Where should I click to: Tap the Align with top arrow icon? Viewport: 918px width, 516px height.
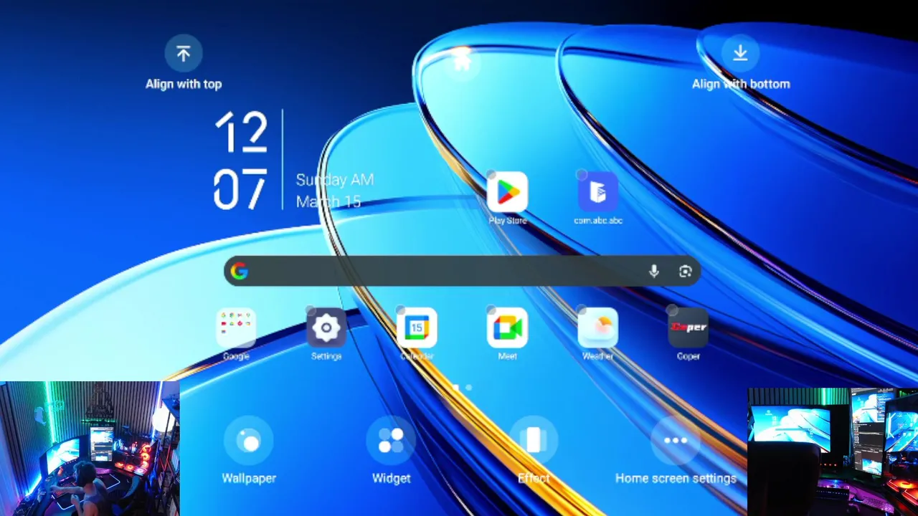[184, 53]
